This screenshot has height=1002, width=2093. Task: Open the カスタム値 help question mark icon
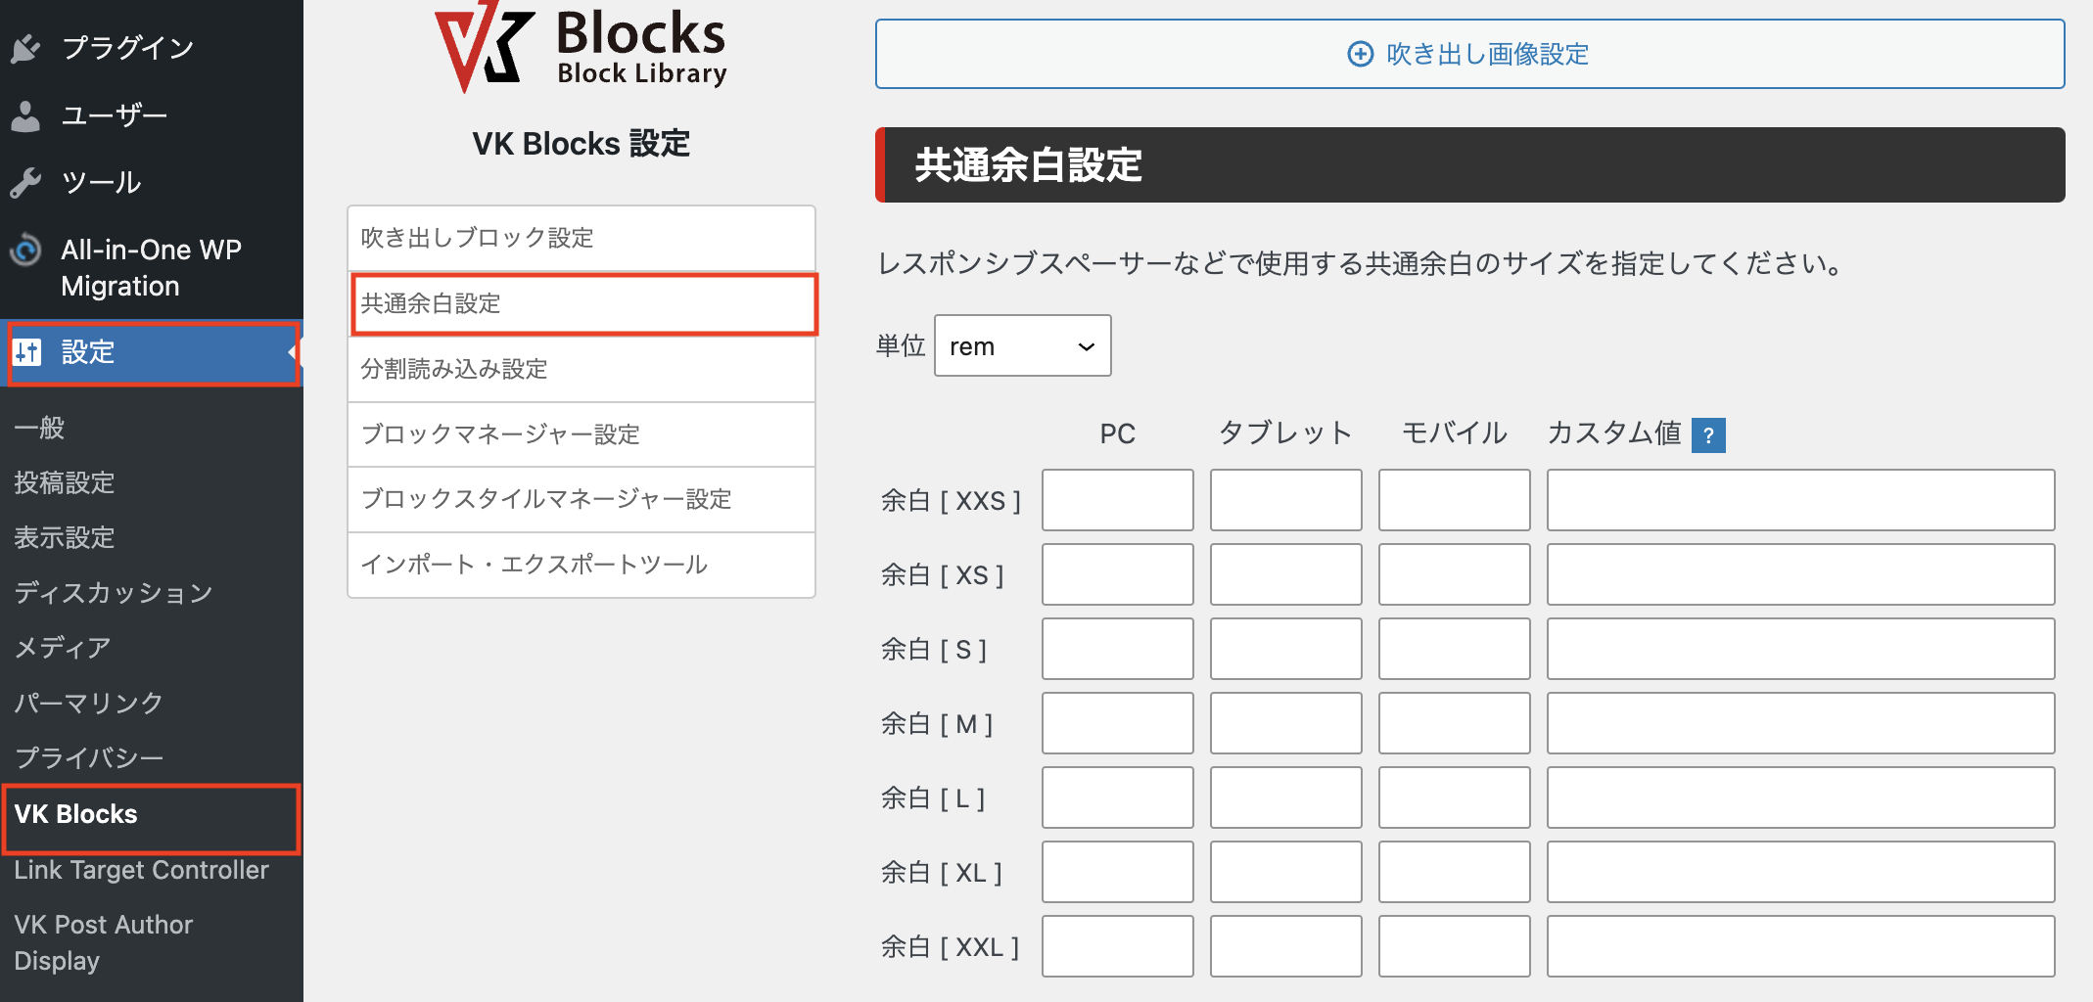(1709, 435)
